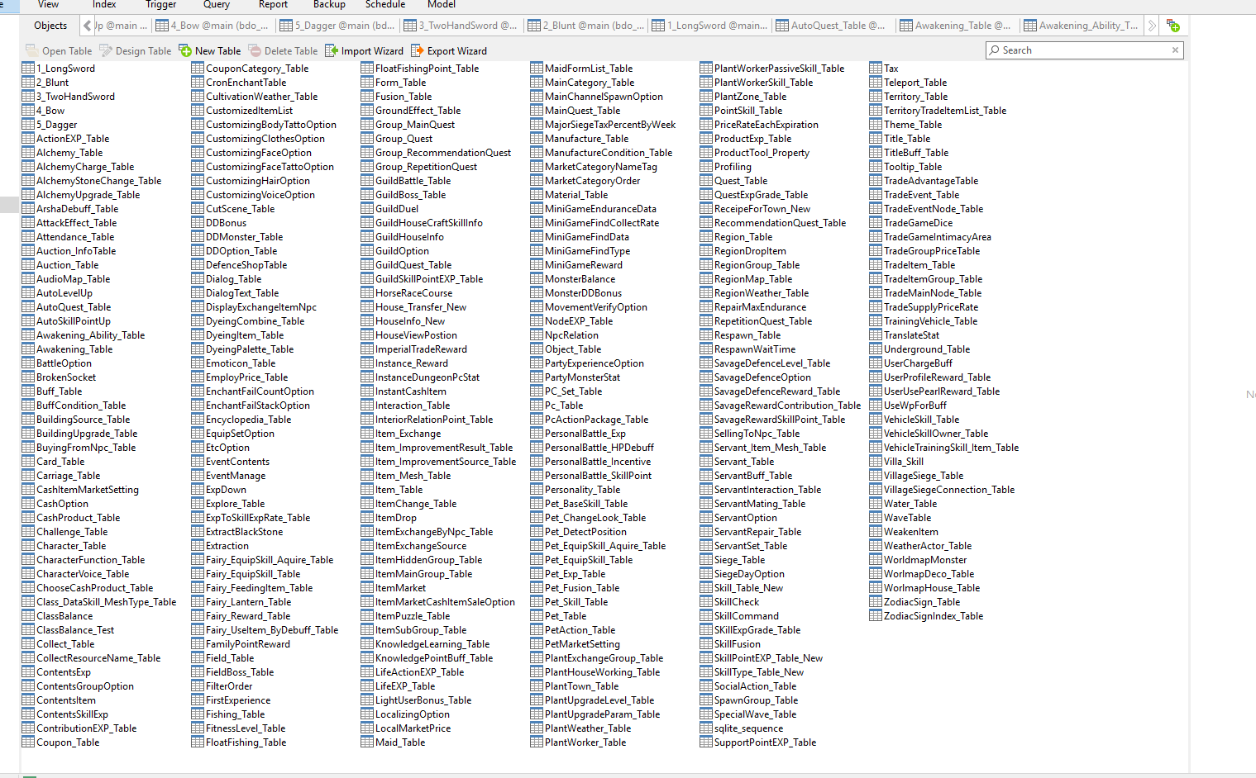The width and height of the screenshot is (1256, 778).
Task: Select the Villa_Skill entry
Action: (x=904, y=462)
